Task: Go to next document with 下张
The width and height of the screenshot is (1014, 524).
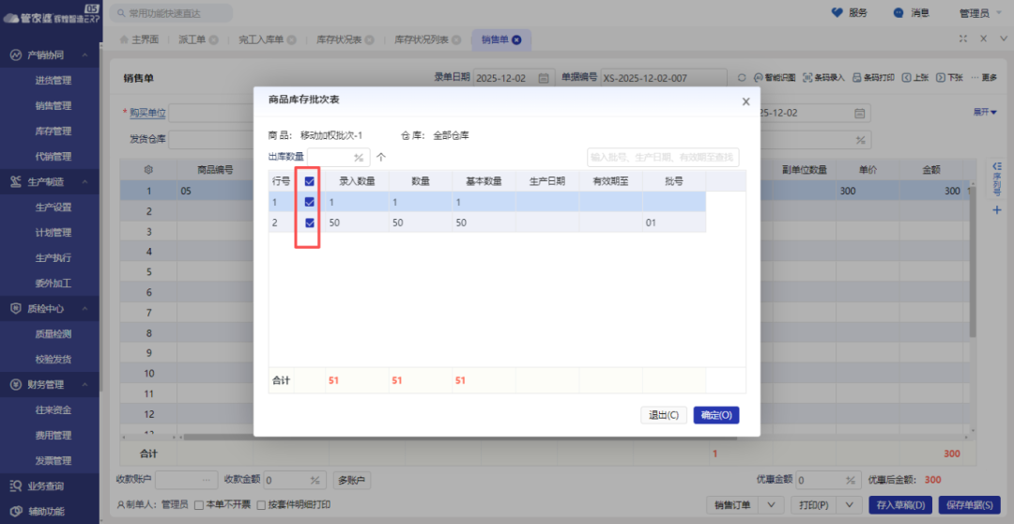Action: coord(942,78)
